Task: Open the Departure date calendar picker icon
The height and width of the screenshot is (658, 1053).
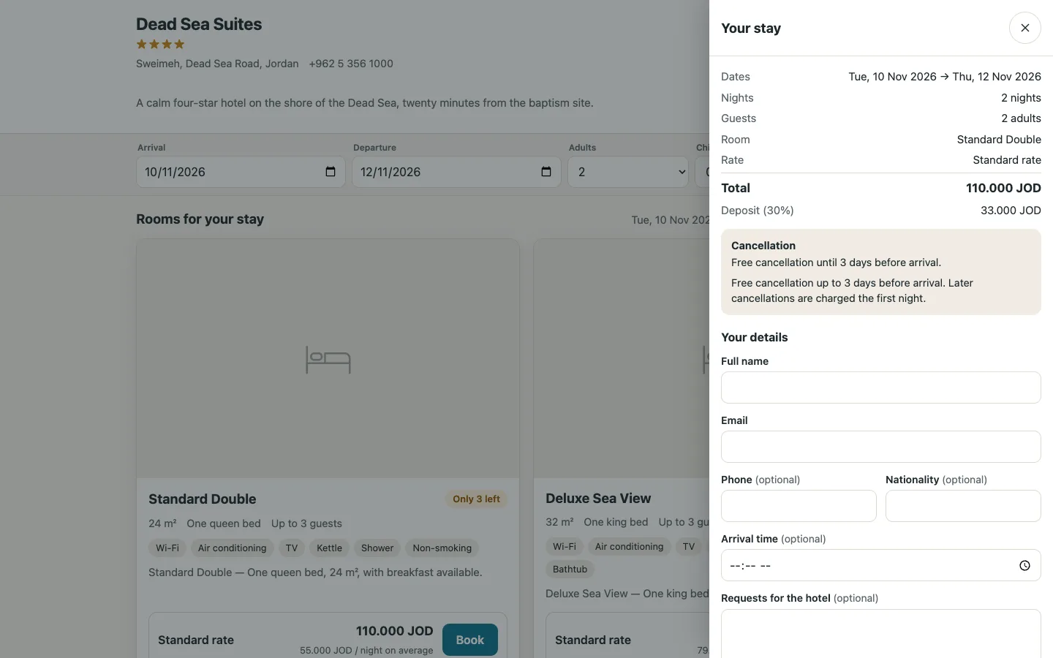Action: click(546, 172)
